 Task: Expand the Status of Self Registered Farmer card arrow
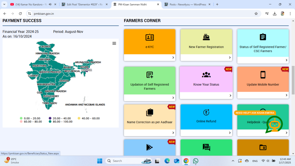pos(286,60)
